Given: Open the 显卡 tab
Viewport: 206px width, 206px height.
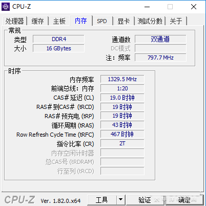Looking at the screenshot, I should (x=123, y=21).
